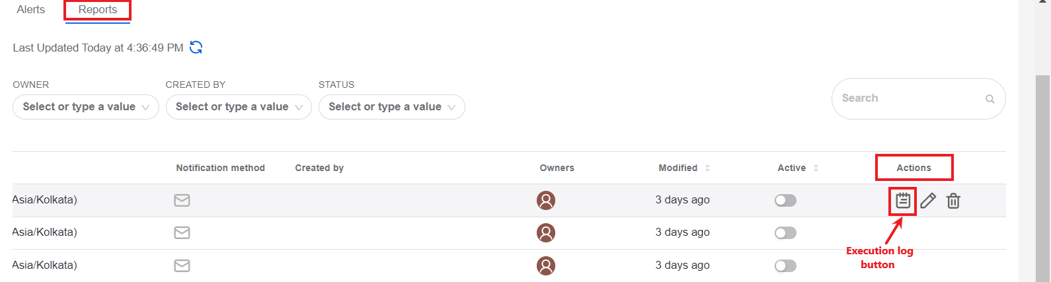This screenshot has width=1051, height=282.
Task: Open the execution log for first report
Action: click(903, 201)
